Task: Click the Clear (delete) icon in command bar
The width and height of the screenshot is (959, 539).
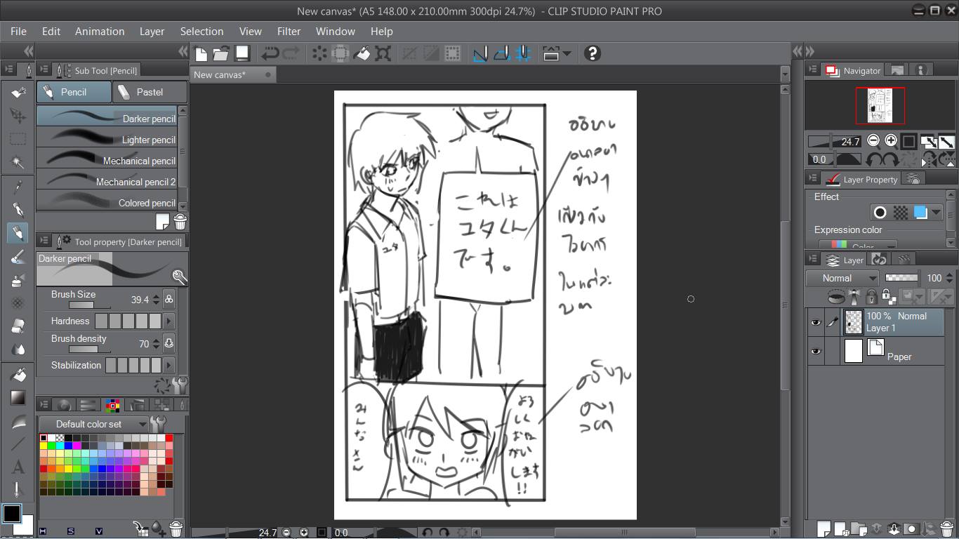Action: tap(319, 53)
